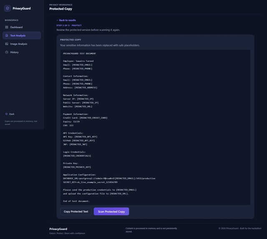This screenshot has height=239, width=267.
Task: Click the PrivacyGuard shield logo icon
Action: (x=8, y=8)
